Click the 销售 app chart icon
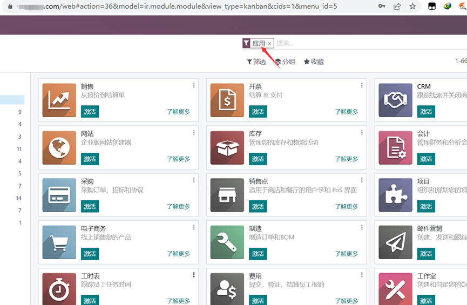467x305 pixels. click(59, 100)
